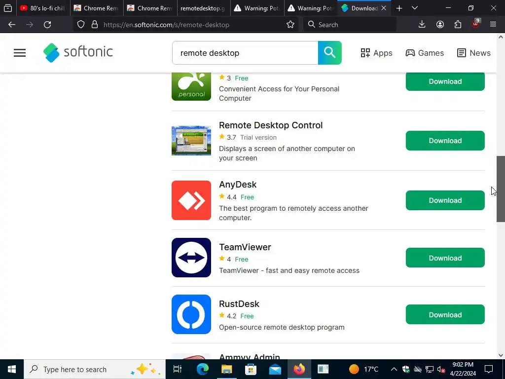Viewport: 505px width, 379px height.
Task: Click the site padlock icon
Action: (95, 25)
